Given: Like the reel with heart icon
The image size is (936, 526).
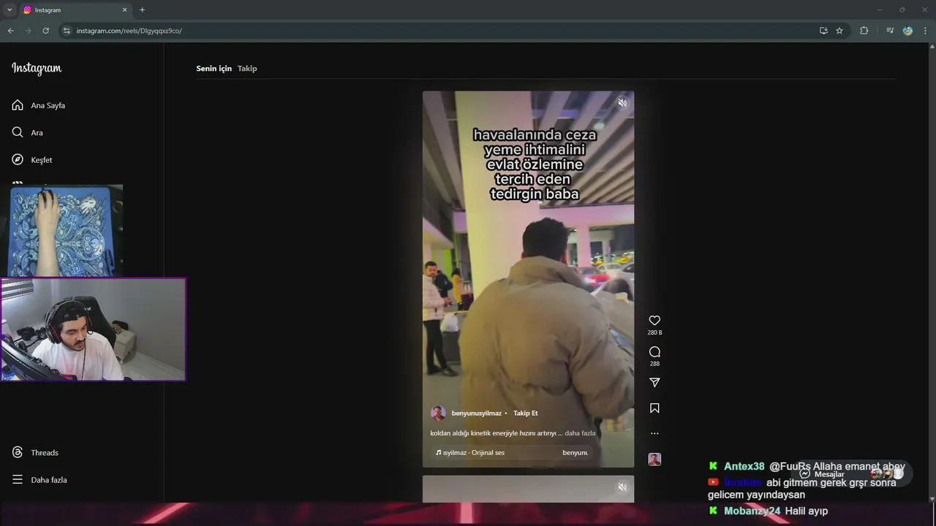Looking at the screenshot, I should [x=654, y=320].
